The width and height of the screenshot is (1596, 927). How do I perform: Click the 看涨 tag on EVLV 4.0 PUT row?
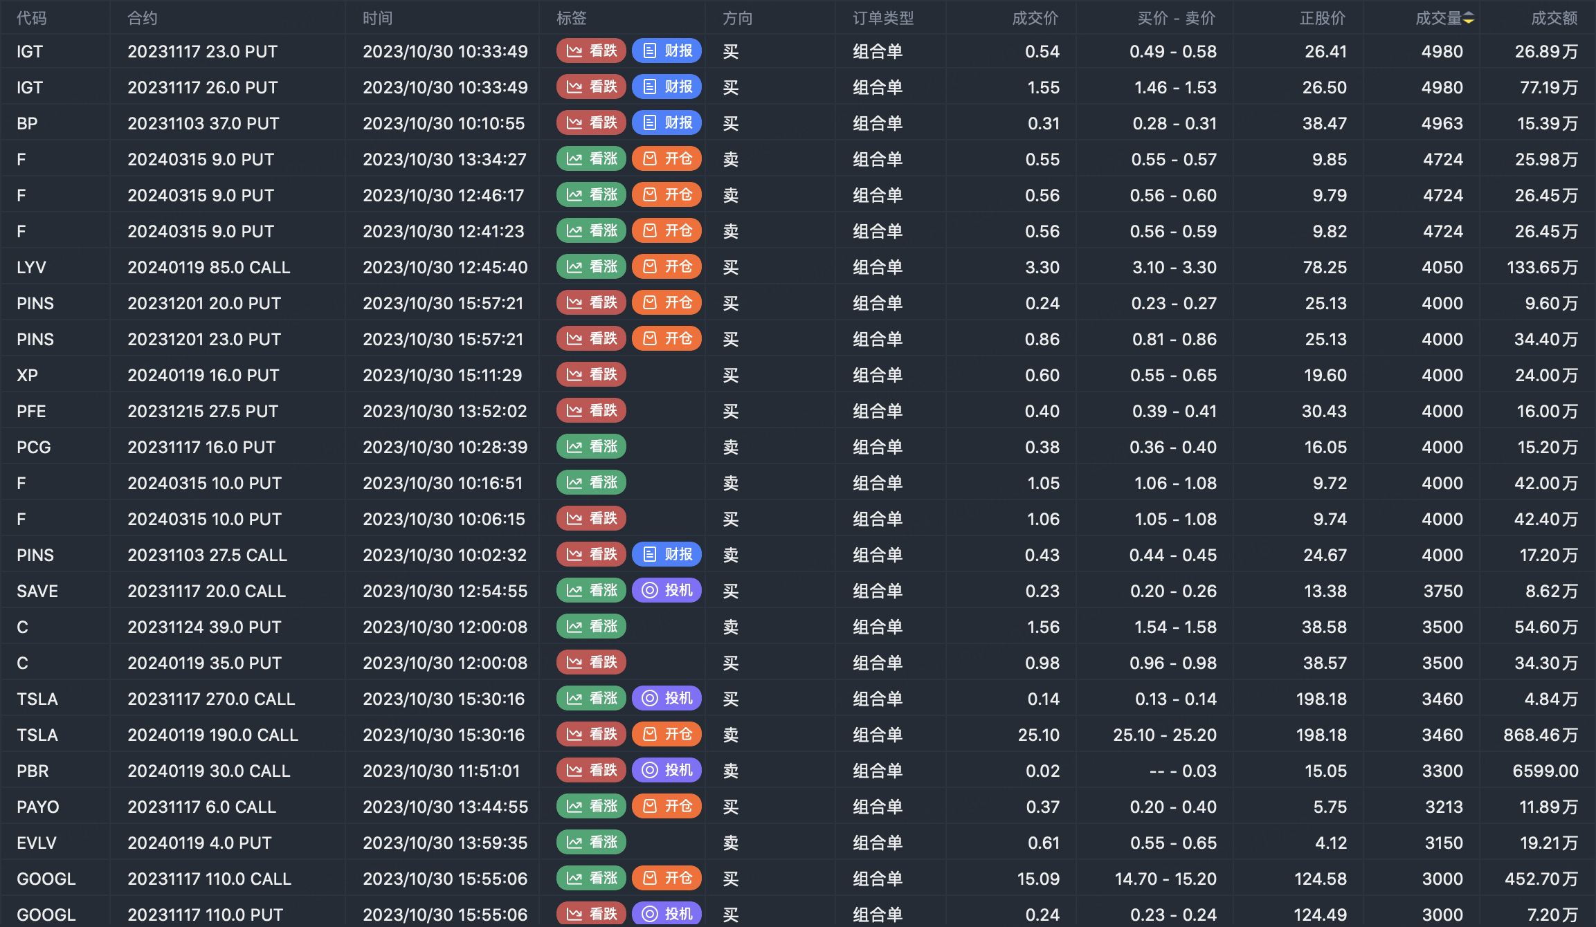coord(591,842)
